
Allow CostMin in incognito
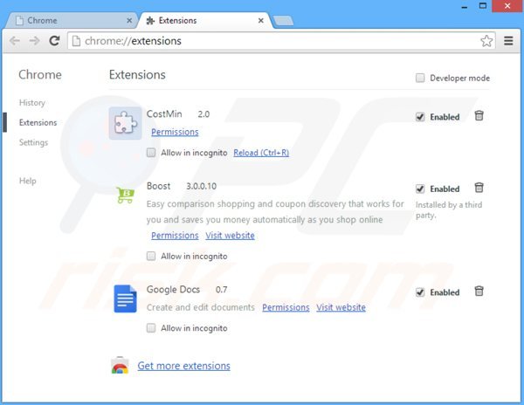(x=151, y=153)
